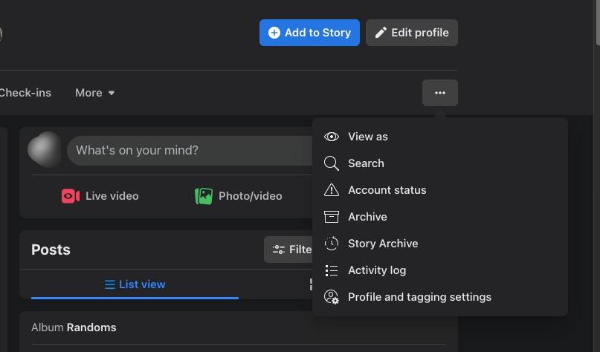Click the Profile and tagging settings icon
Screen dimensions: 600x352
[x=332, y=297]
